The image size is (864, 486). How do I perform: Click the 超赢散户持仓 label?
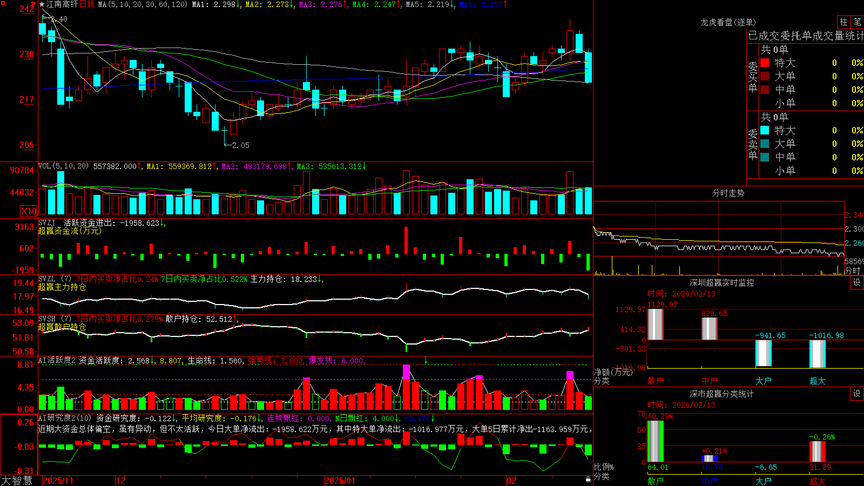[x=62, y=327]
